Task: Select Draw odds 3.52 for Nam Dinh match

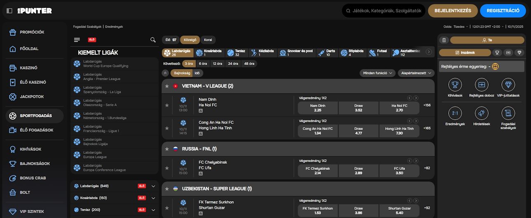Action: tap(358, 108)
